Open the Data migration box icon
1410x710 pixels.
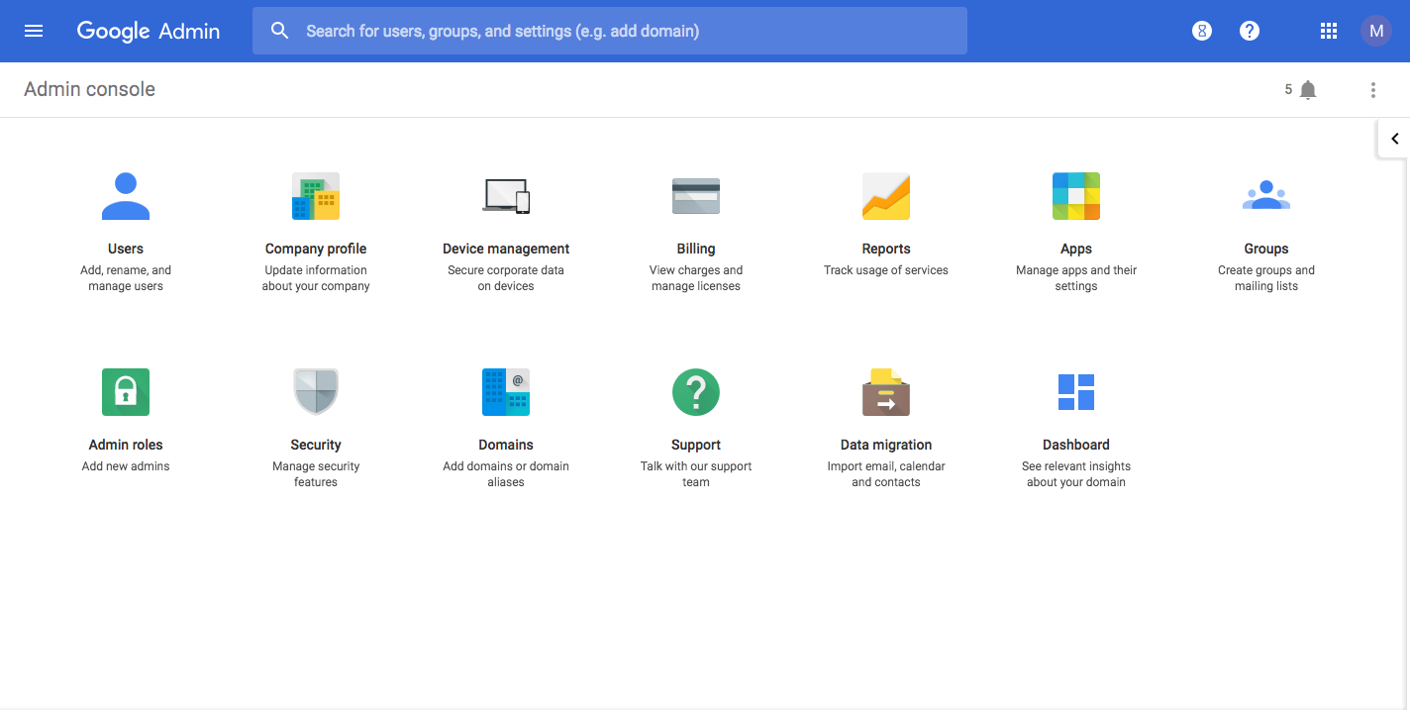(886, 392)
